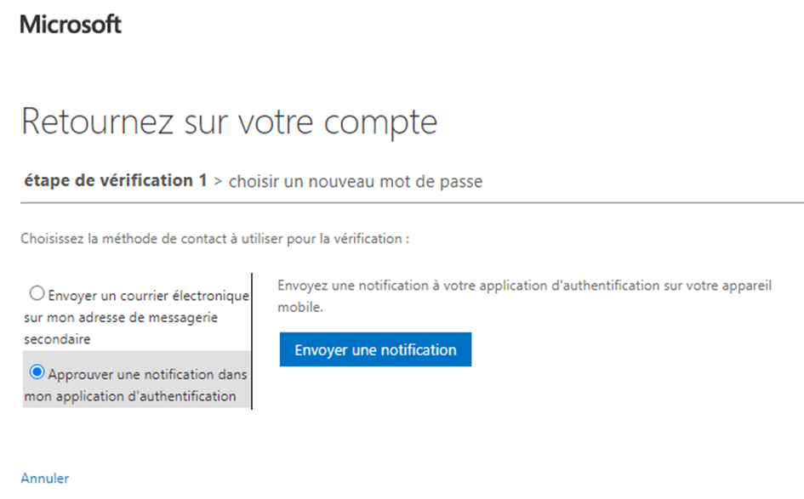The image size is (804, 499).
Task: Click the Annuler link
Action: pyautogui.click(x=44, y=478)
